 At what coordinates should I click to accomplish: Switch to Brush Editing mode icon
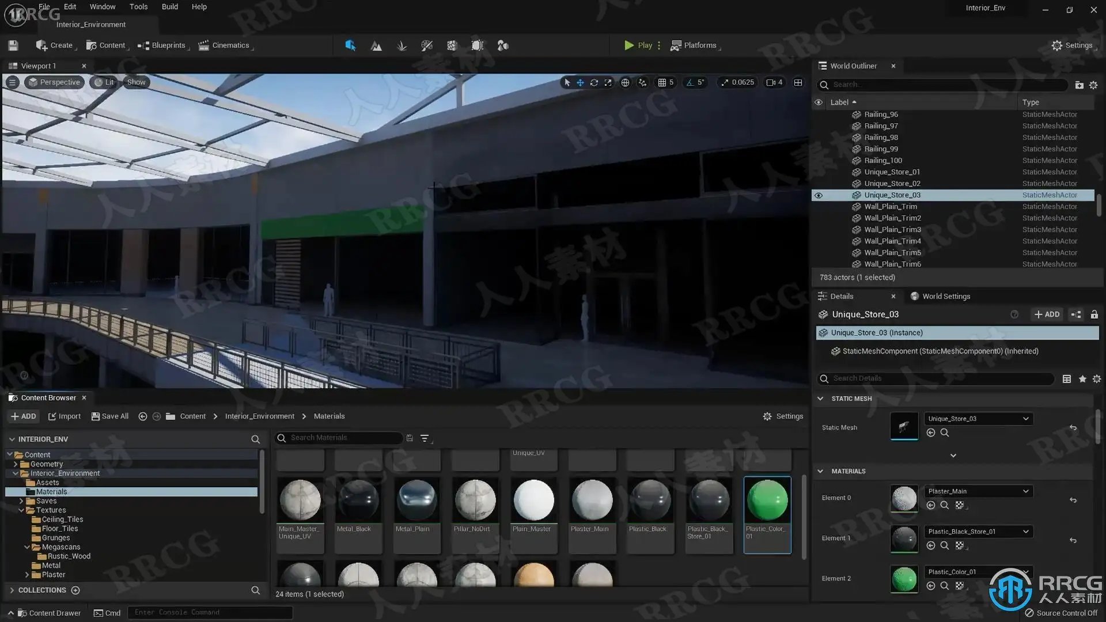coord(478,45)
